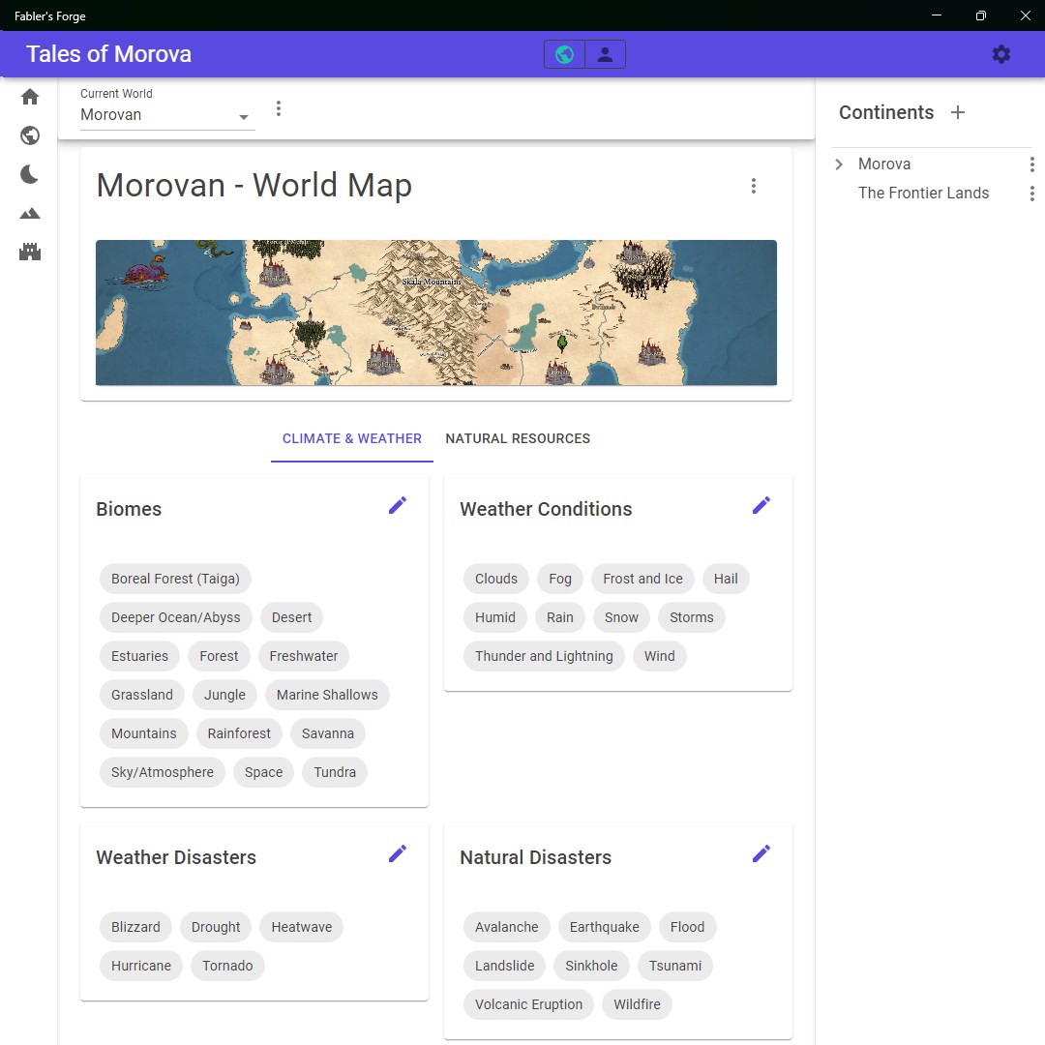Click the Morovan world map image
The width and height of the screenshot is (1045, 1045).
coord(435,313)
